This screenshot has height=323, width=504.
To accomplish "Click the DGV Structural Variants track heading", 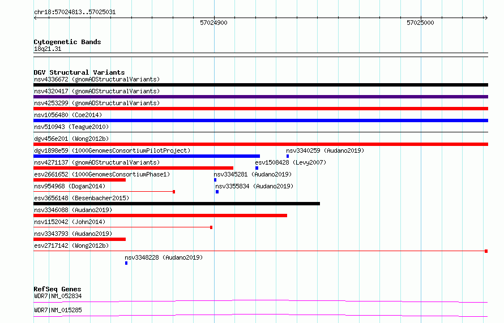I will pos(79,72).
